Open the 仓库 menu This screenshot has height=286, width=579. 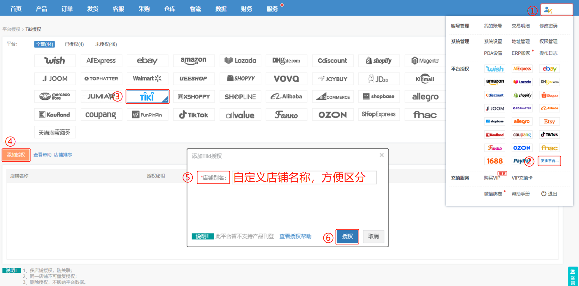(x=170, y=9)
